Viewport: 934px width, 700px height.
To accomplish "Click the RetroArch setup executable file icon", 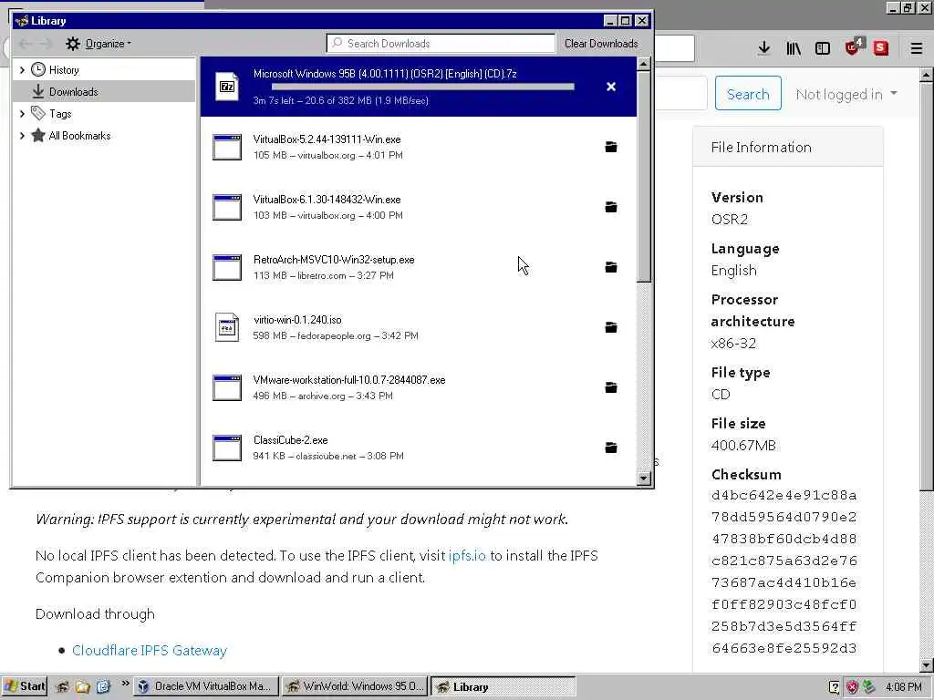I will pyautogui.click(x=227, y=267).
